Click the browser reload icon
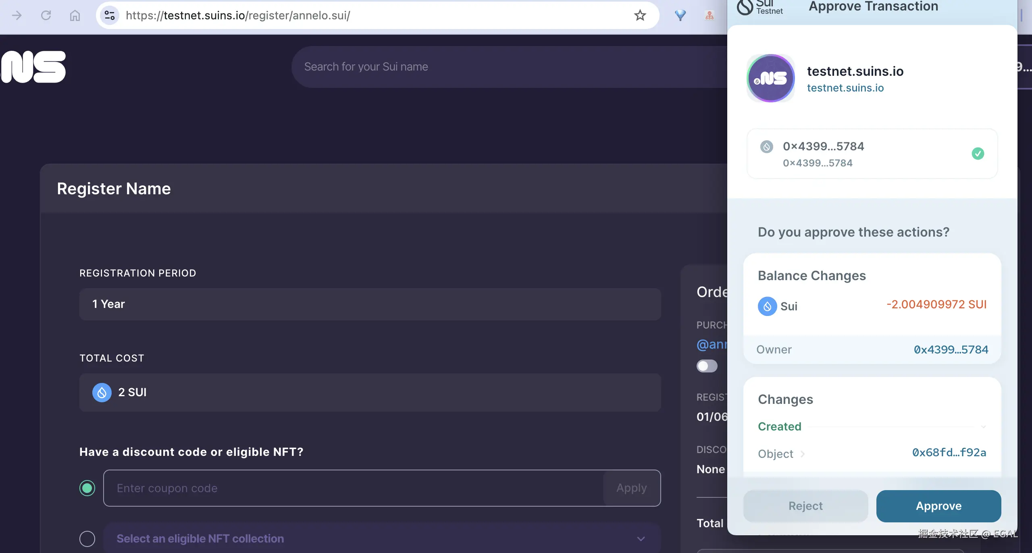 (46, 15)
